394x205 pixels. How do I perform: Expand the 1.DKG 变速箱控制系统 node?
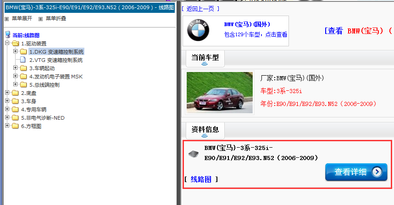point(16,51)
